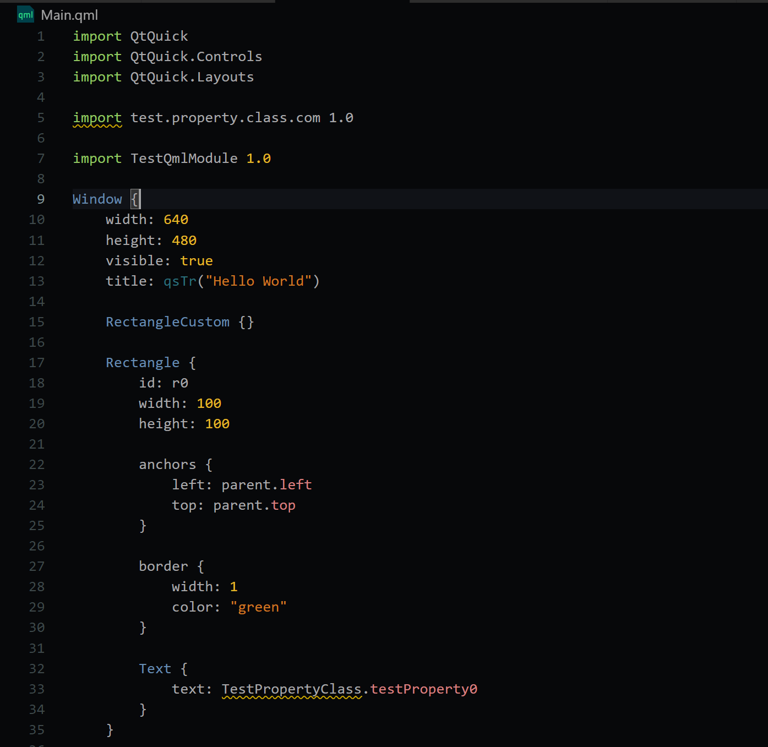Click 'TestQmlModule' import name
The image size is (768, 747).
[184, 159]
